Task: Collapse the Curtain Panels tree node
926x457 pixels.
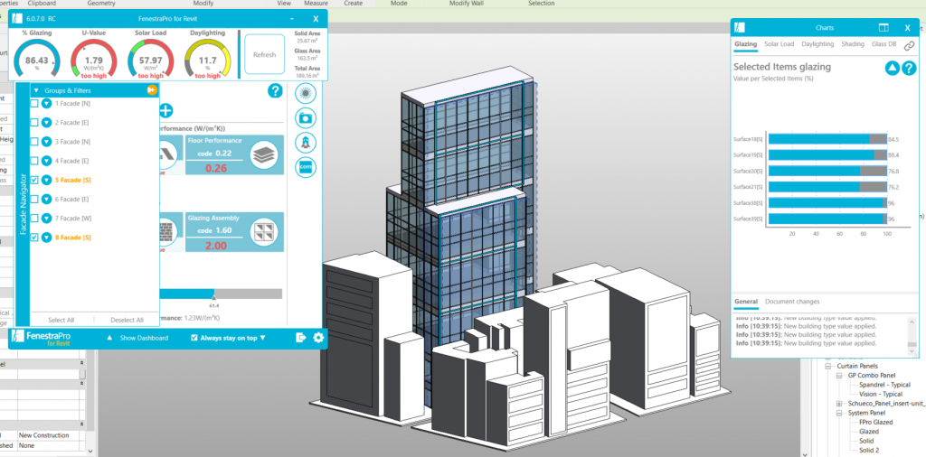Action: point(828,366)
